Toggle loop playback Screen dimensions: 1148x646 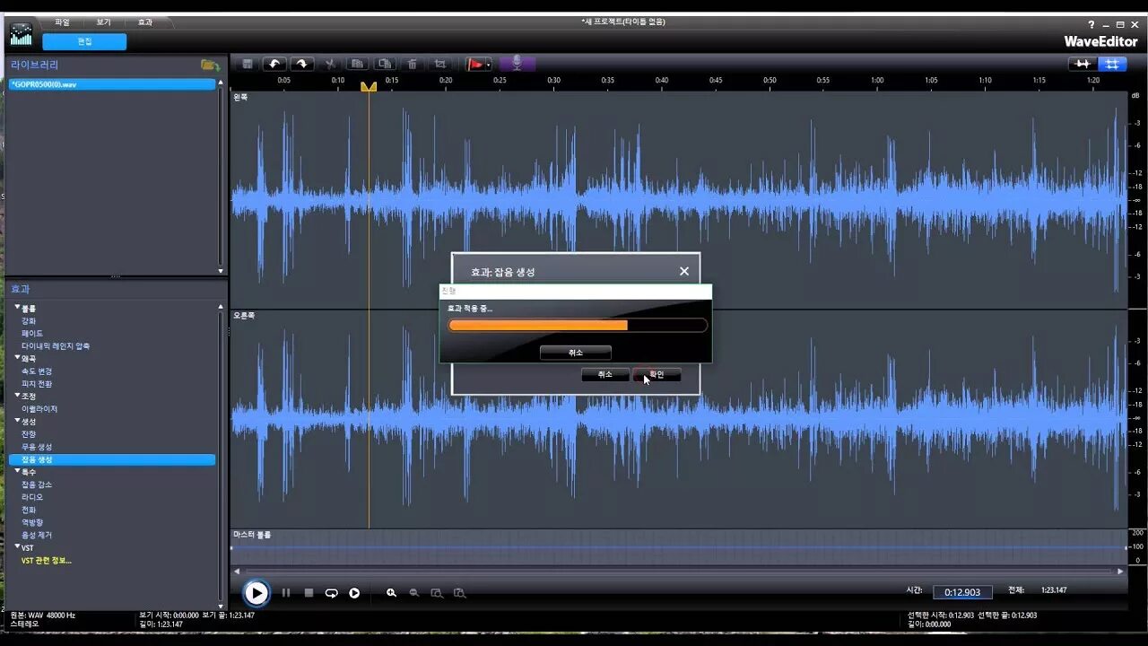pyautogui.click(x=331, y=593)
